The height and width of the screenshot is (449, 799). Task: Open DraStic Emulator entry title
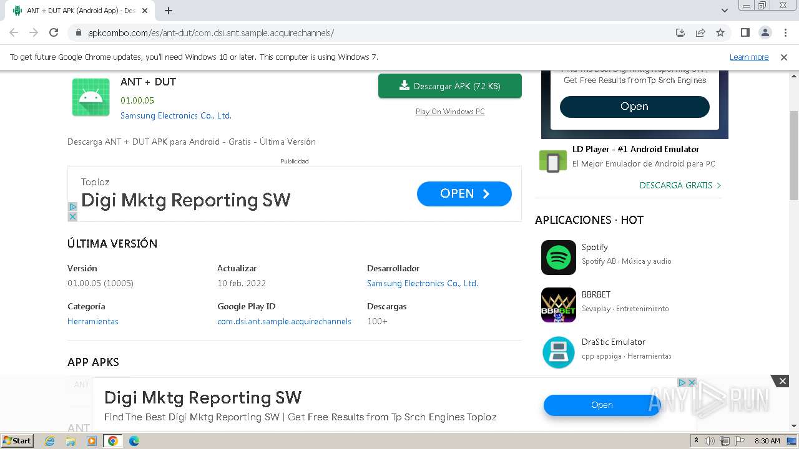click(614, 342)
